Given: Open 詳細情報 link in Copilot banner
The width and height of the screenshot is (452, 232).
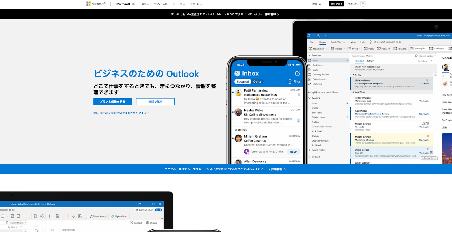Looking at the screenshot, I should (272, 14).
